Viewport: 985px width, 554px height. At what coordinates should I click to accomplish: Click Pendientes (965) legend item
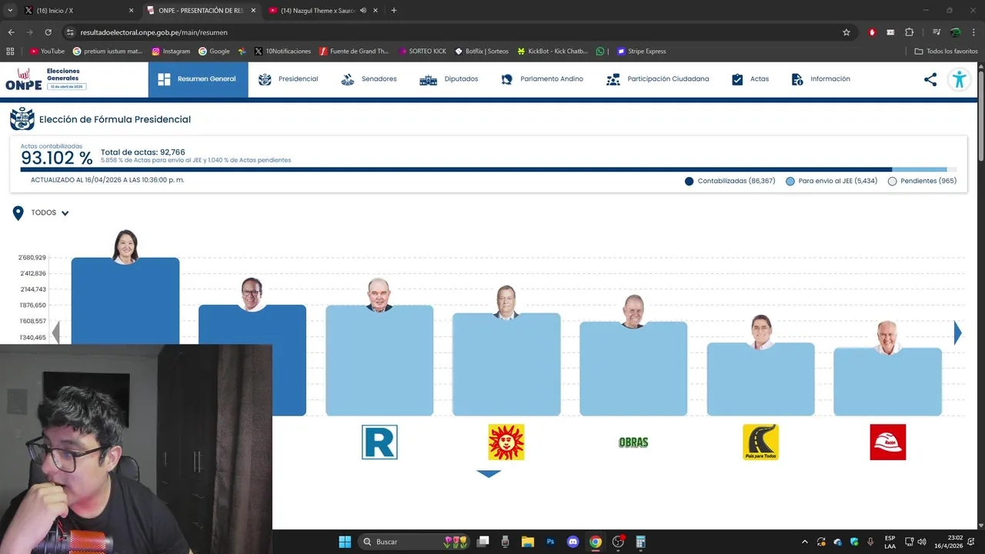tap(922, 182)
